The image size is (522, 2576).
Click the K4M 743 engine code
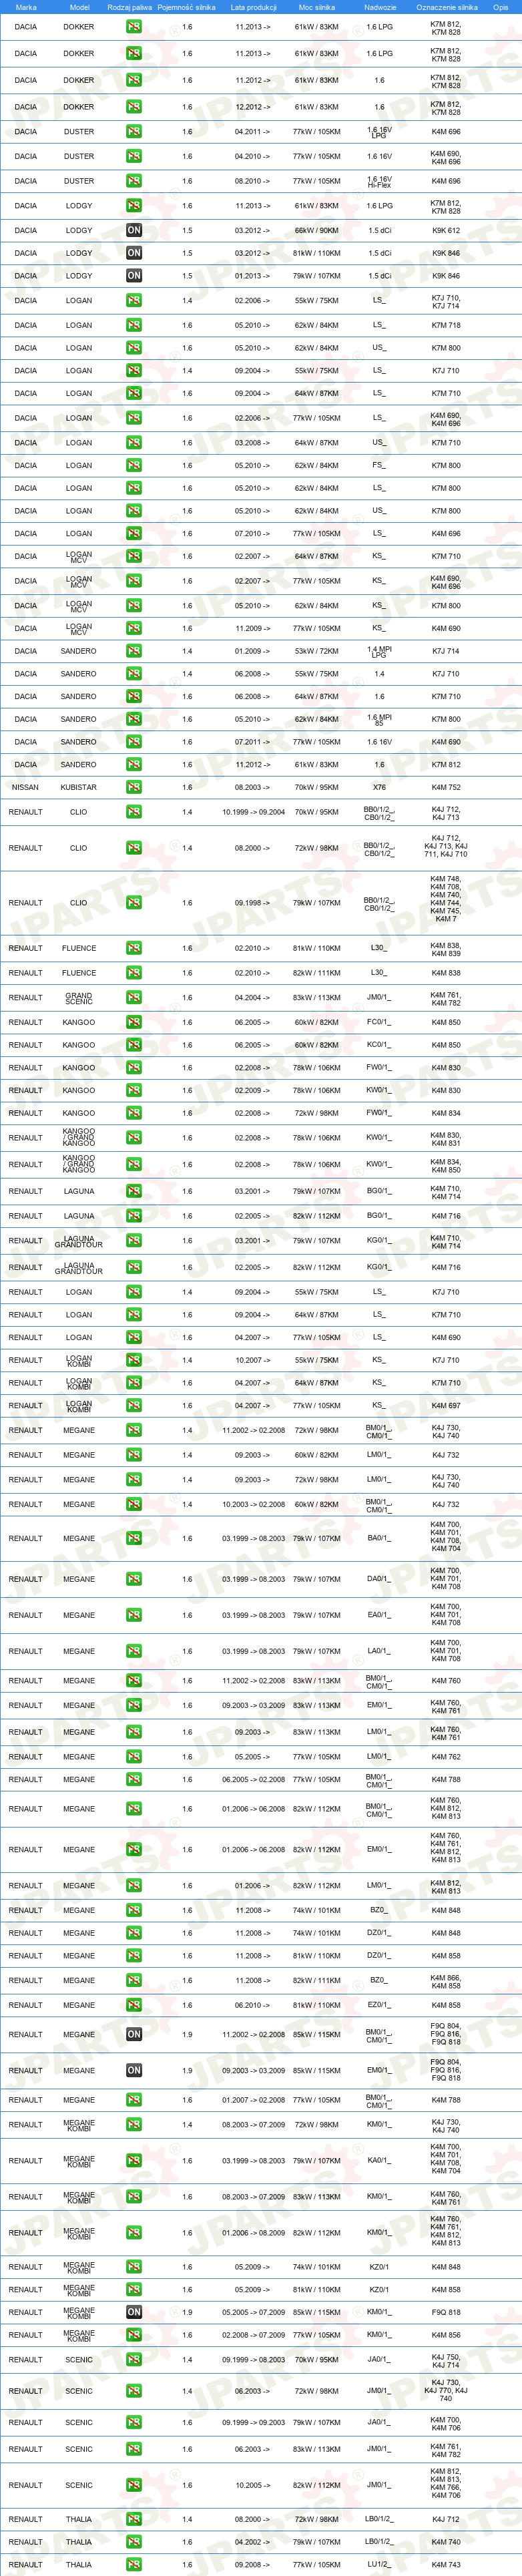pos(446,2565)
